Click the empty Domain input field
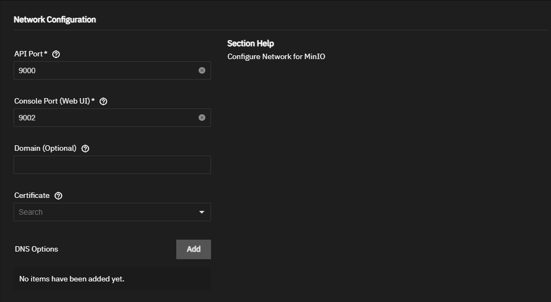 pyautogui.click(x=112, y=165)
